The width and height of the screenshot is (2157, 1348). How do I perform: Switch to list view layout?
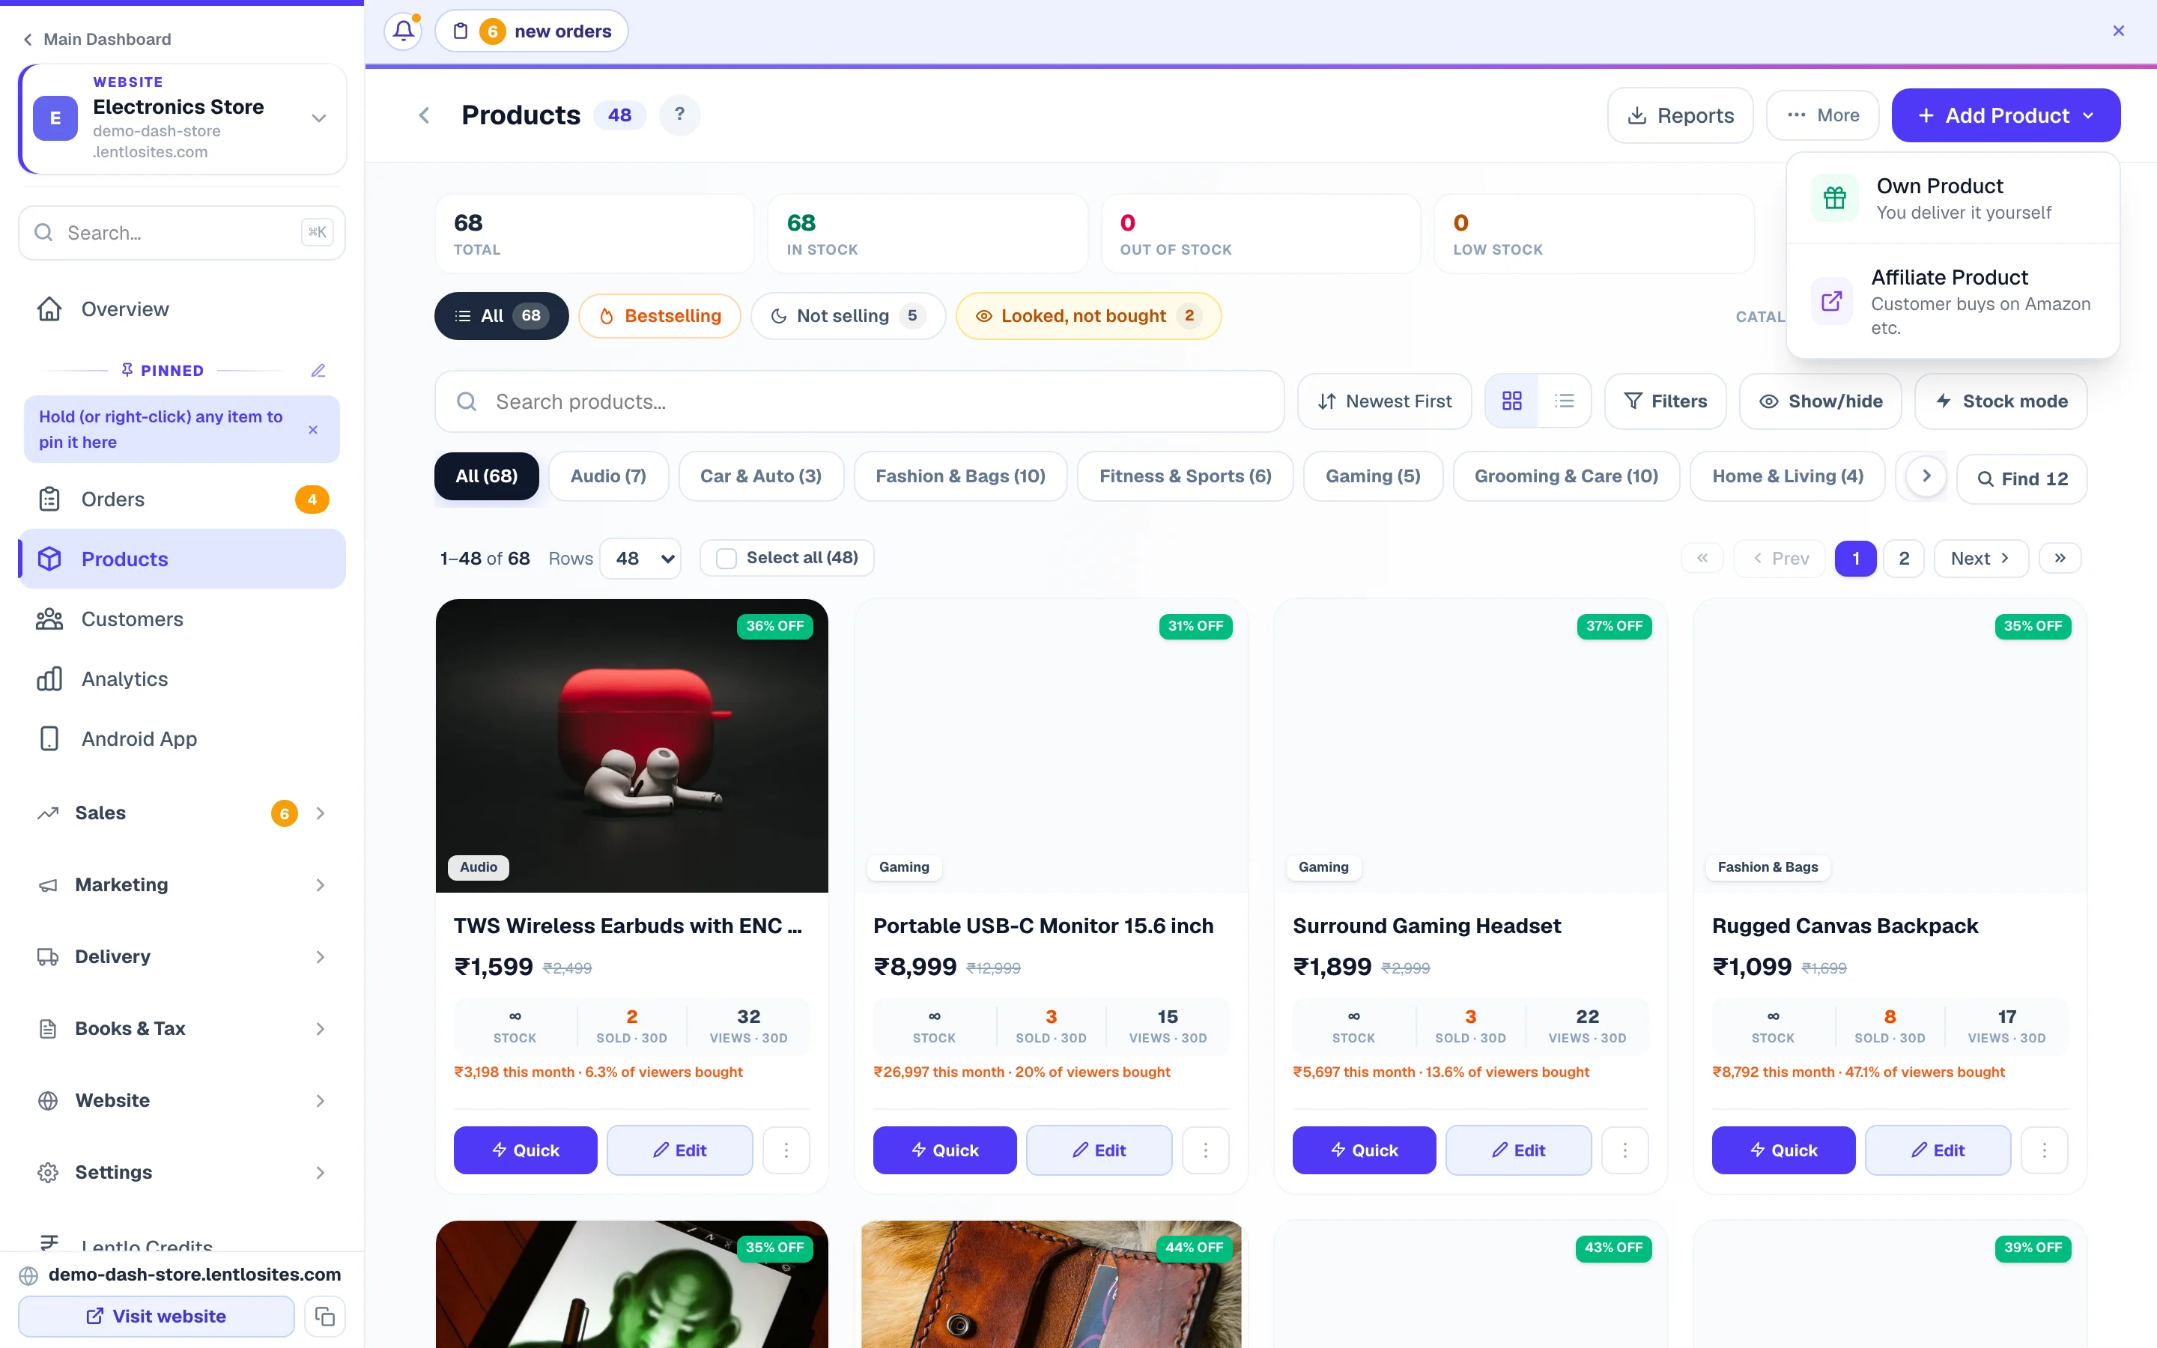click(x=1565, y=401)
